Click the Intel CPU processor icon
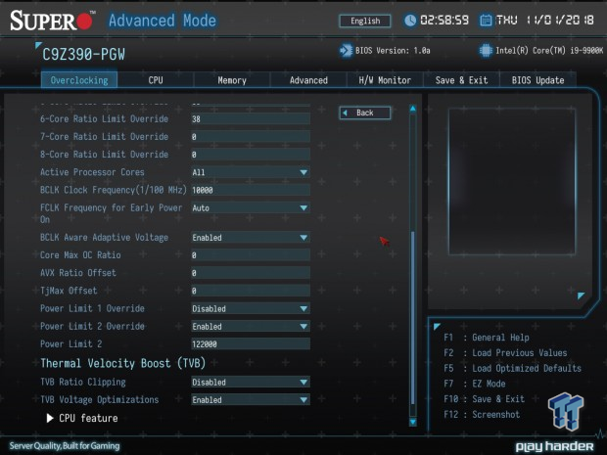The image size is (607, 455). coord(486,51)
